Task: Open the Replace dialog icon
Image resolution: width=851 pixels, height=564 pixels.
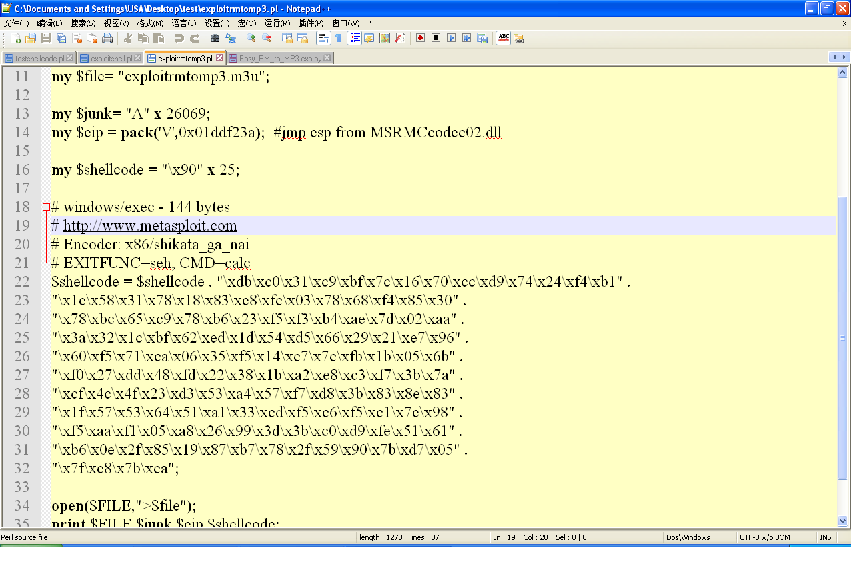Action: point(231,38)
